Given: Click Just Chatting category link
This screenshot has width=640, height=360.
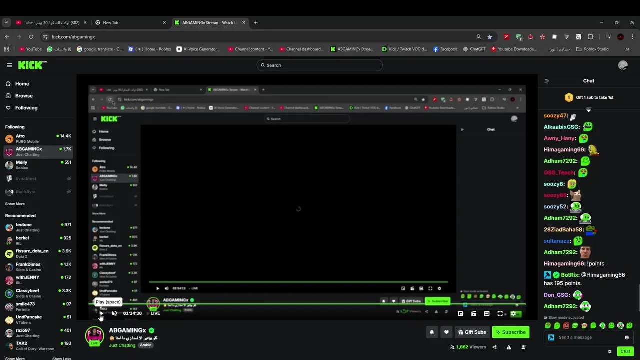Looking at the screenshot, I should point(122,345).
